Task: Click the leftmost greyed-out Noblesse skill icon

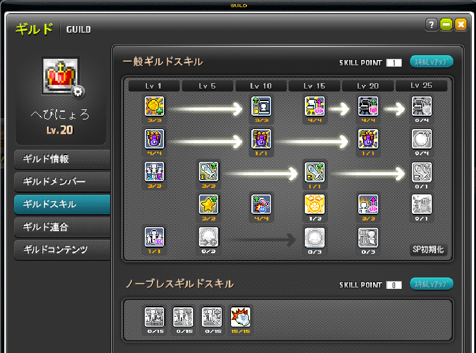Action: coord(155,317)
